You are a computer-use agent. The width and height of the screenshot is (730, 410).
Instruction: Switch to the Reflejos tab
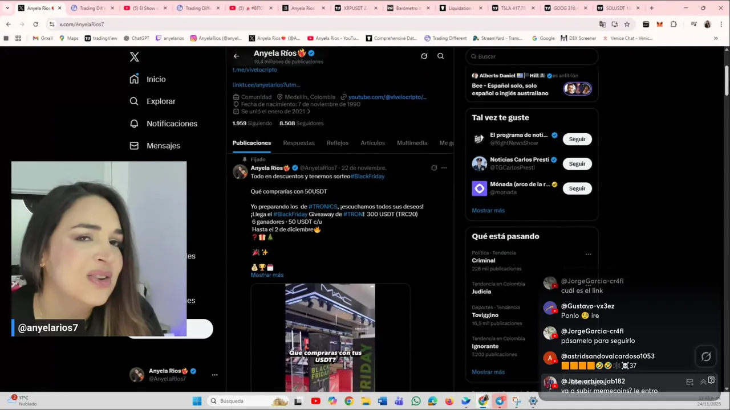(x=338, y=143)
